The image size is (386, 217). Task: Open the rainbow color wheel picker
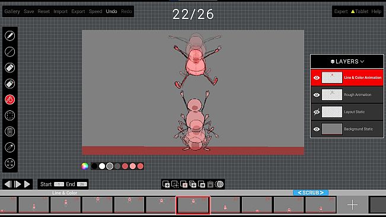point(85,167)
